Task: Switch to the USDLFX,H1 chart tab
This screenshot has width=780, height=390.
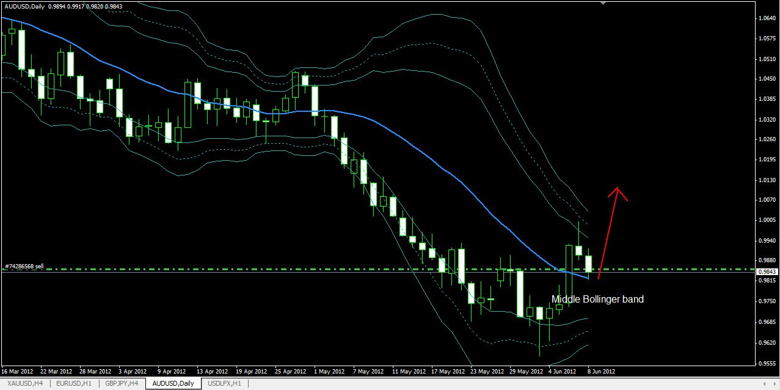Action: click(x=225, y=383)
